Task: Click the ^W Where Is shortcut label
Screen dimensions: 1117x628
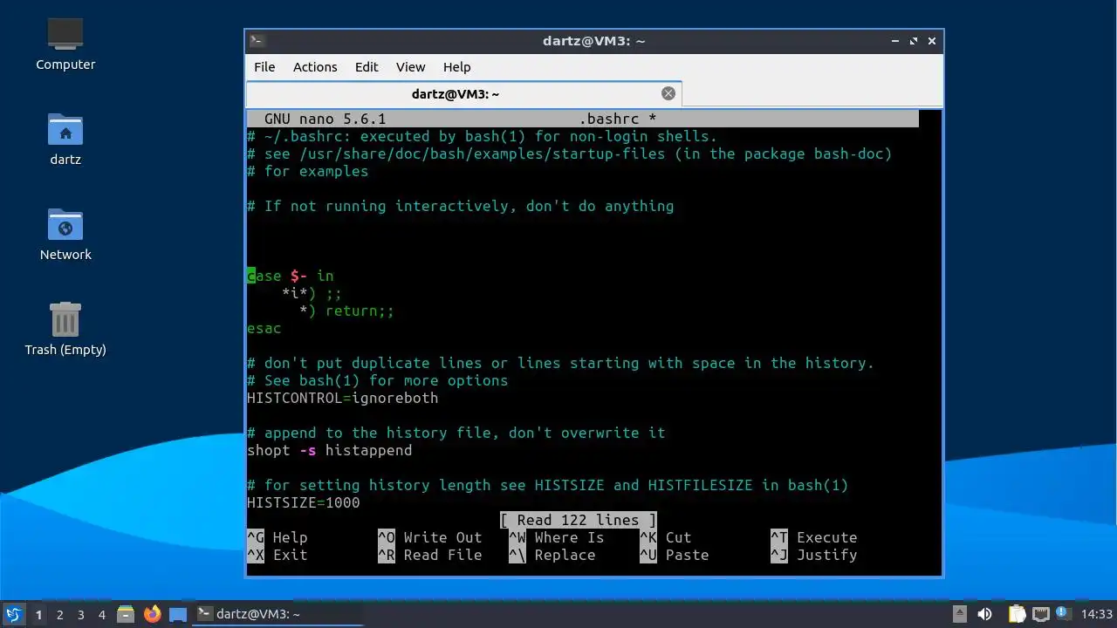Action: [557, 537]
